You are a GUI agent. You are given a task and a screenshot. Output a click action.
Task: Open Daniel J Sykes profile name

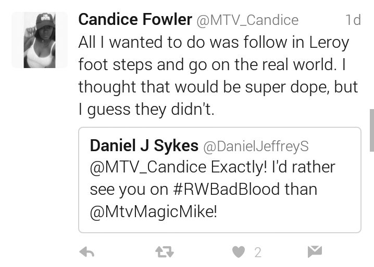coord(144,145)
